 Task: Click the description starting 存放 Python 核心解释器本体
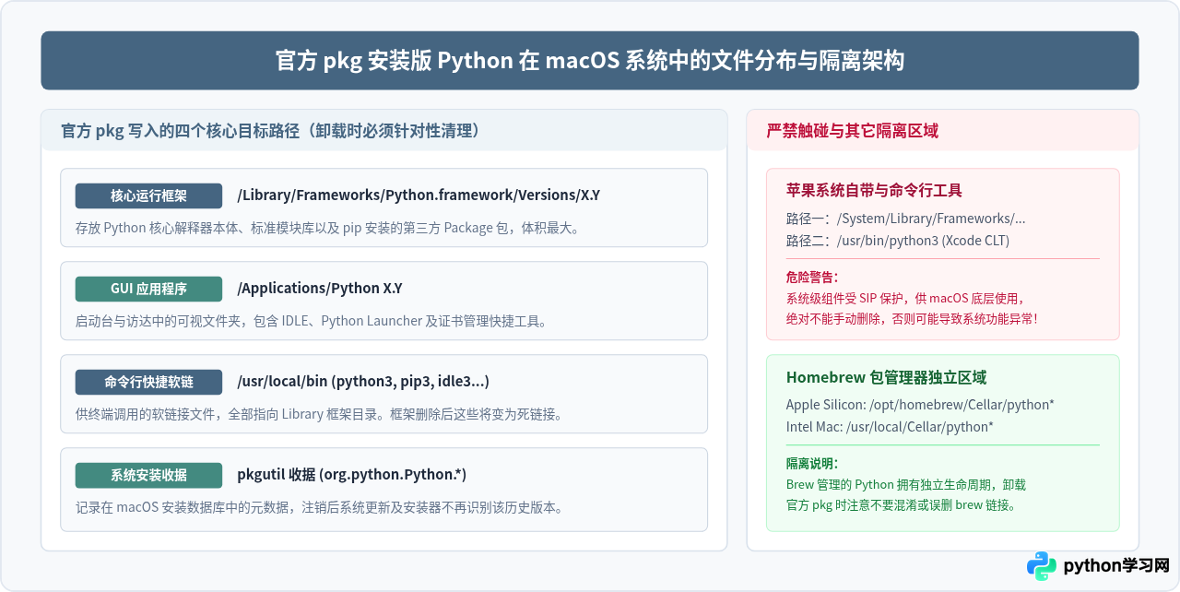(x=327, y=228)
